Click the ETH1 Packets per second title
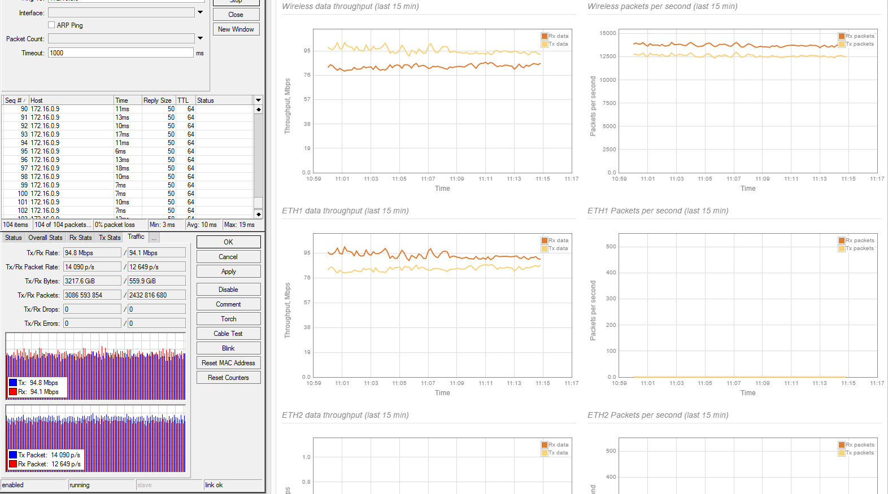 pos(658,211)
